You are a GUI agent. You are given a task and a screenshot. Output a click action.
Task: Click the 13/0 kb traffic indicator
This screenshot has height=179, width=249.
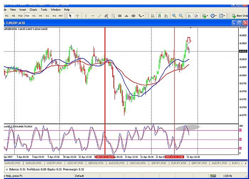[228, 176]
